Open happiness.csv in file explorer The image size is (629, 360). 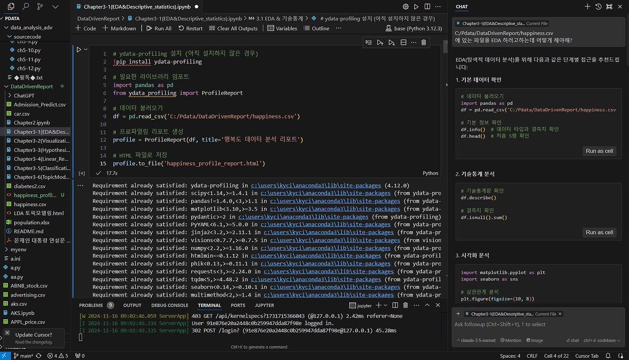point(30,204)
